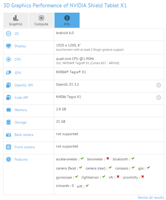
Task: Click the camera (face) green checkmark
Action: pyautogui.click(x=81, y=167)
